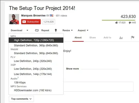The width and height of the screenshot is (139, 103).
Task: Click the Audio help question mark
Action: click(18, 77)
